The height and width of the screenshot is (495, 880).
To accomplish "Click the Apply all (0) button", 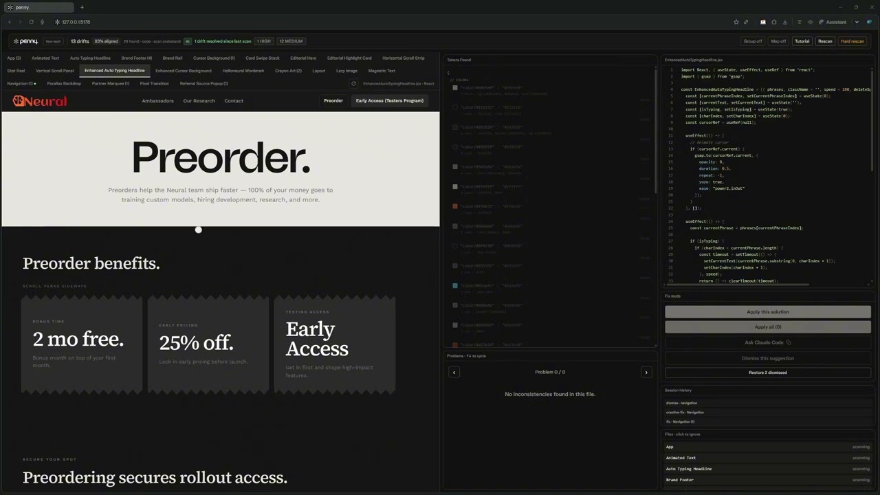I will pyautogui.click(x=768, y=327).
